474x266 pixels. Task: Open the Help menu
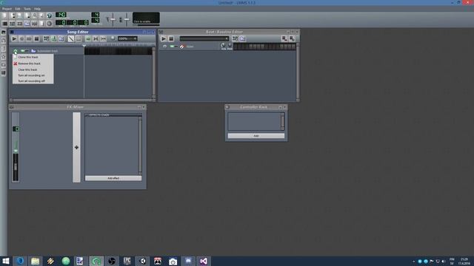coord(37,9)
